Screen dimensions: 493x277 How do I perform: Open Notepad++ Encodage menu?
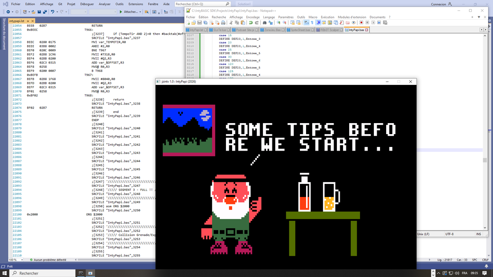[x=253, y=17]
